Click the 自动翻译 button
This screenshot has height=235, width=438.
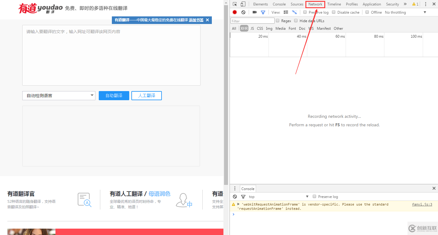114,96
